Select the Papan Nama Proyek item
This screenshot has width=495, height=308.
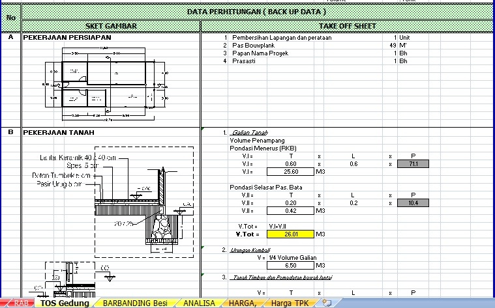(x=260, y=53)
